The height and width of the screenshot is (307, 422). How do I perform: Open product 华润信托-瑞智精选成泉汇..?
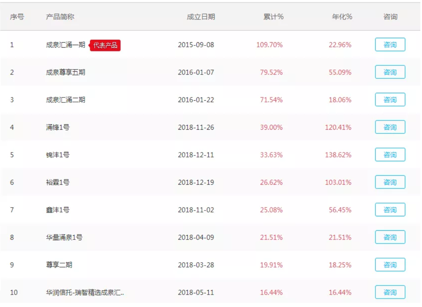point(85,292)
